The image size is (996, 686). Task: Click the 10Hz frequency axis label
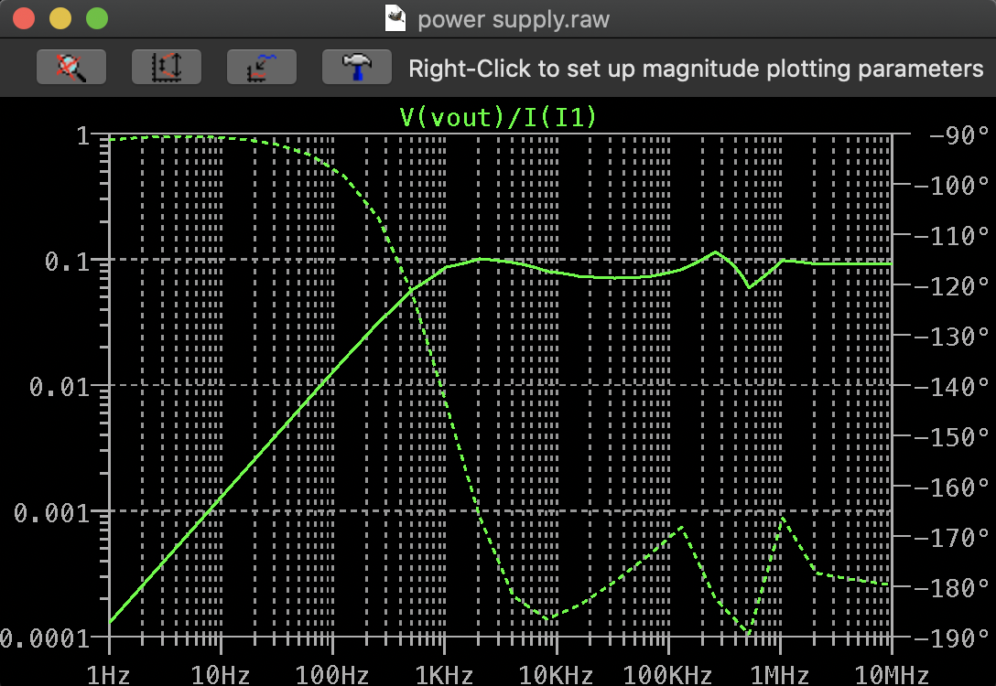click(221, 675)
